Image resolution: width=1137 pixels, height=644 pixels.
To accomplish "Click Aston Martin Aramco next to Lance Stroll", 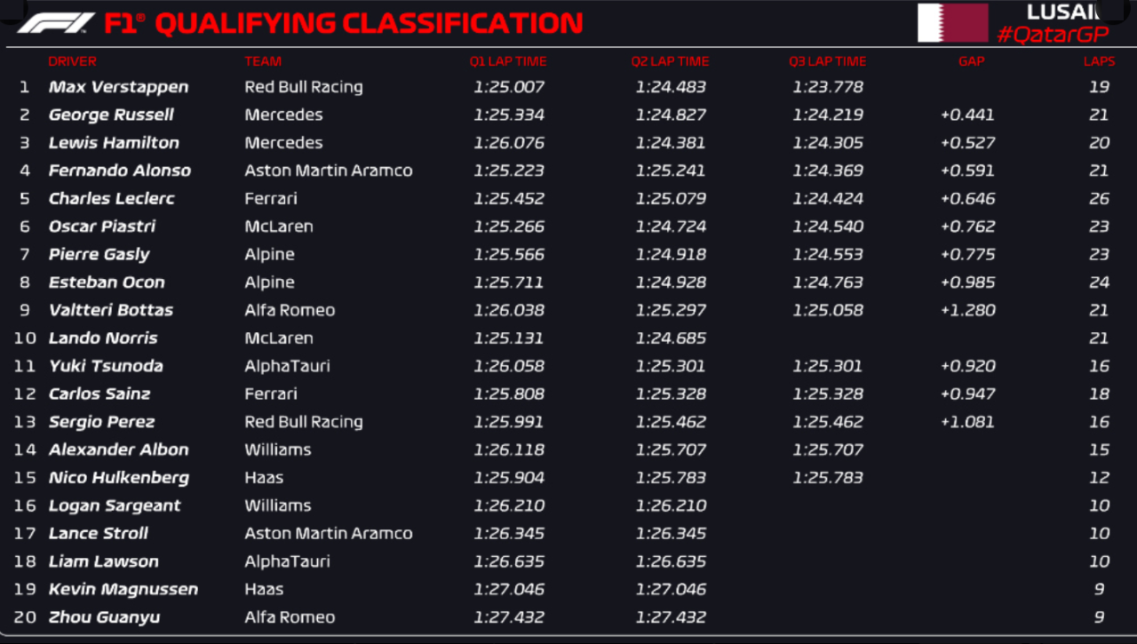I will (329, 534).
